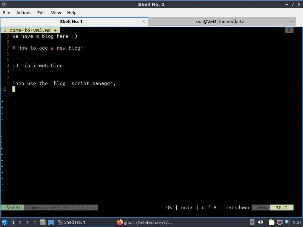
Task: Open the clipboard manager tray icon
Action: (271, 222)
